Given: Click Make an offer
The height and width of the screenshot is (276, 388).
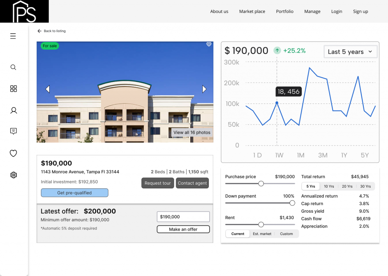Looking at the screenshot, I should [183, 229].
